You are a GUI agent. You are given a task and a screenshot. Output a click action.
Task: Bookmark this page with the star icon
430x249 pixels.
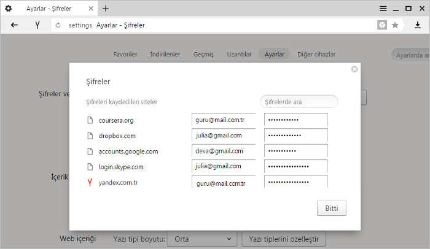pyautogui.click(x=395, y=25)
